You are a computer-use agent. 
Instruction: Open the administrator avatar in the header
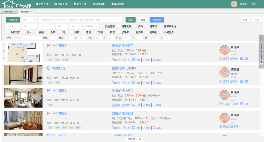coord(234,4)
